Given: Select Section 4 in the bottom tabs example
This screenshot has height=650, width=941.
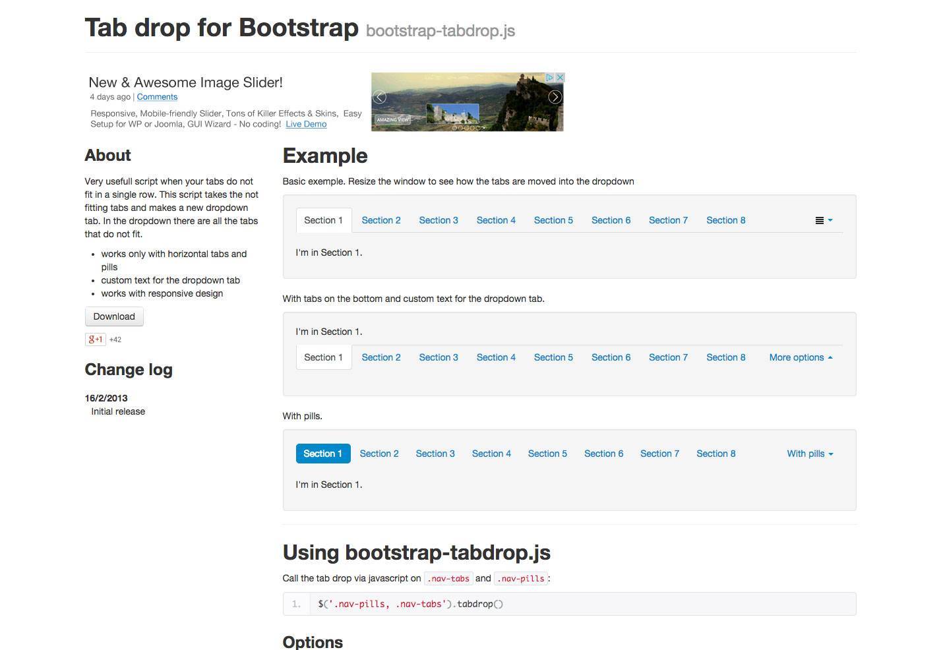Looking at the screenshot, I should coord(496,357).
